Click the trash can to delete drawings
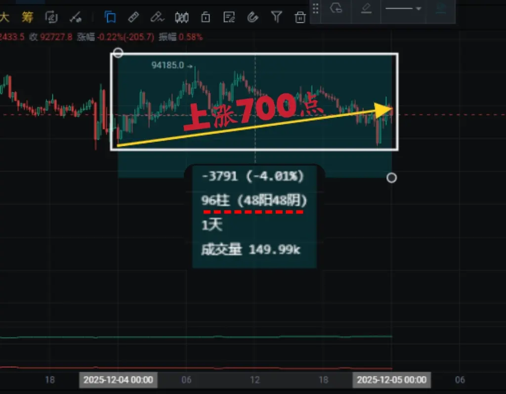This screenshot has height=394, width=506. click(300, 17)
